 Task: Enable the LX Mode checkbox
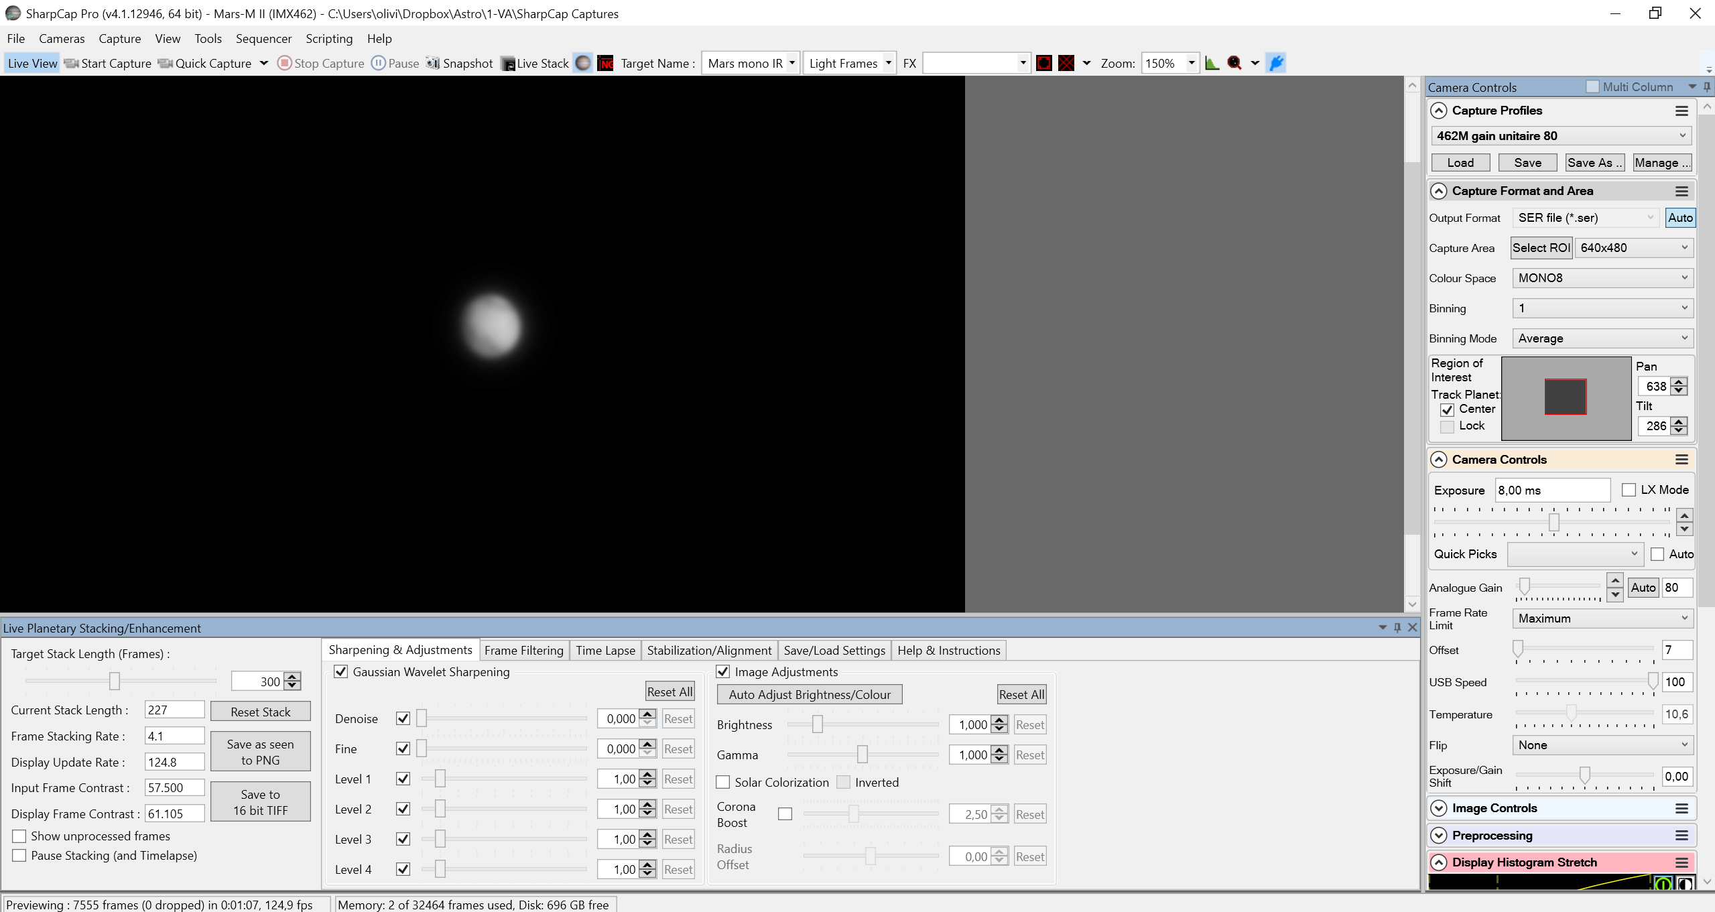coord(1629,490)
